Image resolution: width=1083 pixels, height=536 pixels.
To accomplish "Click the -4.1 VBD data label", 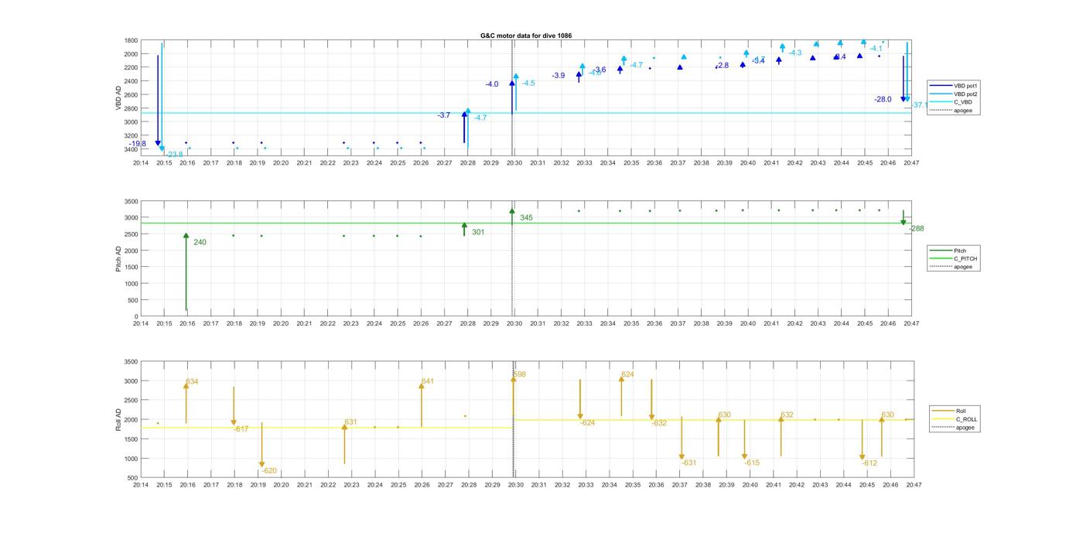I will point(876,49).
